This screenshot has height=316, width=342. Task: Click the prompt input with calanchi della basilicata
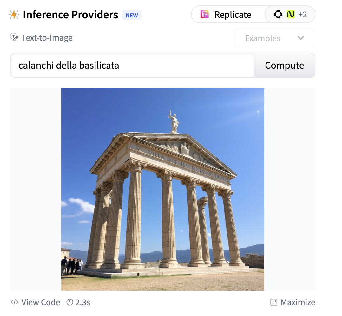pyautogui.click(x=132, y=65)
